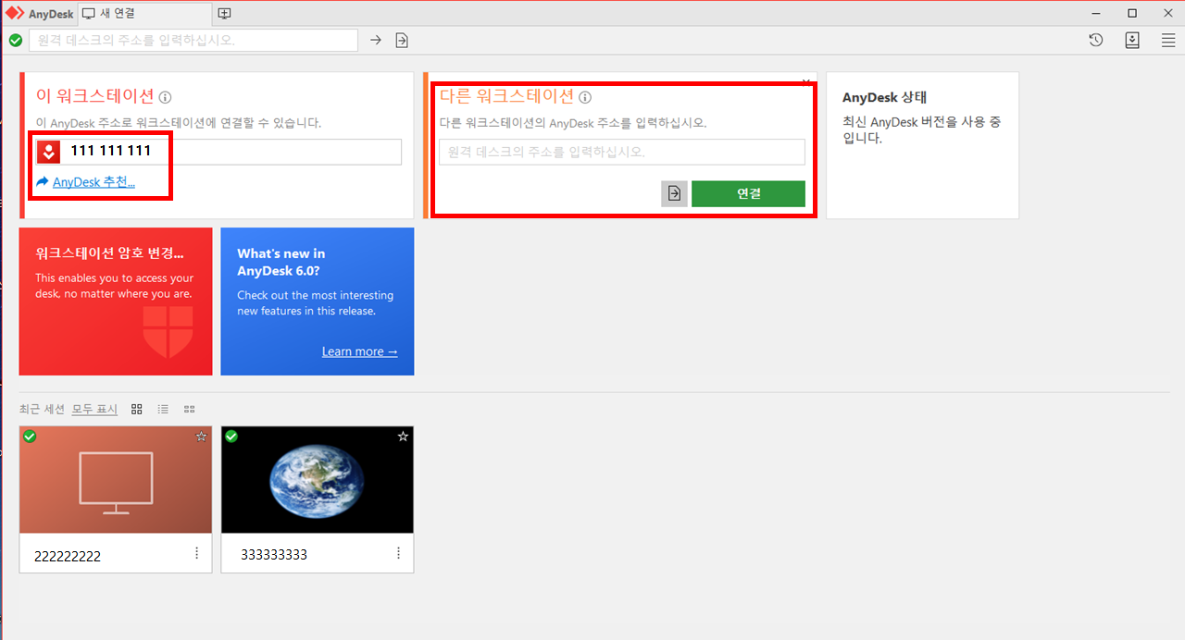The width and height of the screenshot is (1185, 640).
Task: Toggle favorite star on 222222222 session
Action: (201, 437)
